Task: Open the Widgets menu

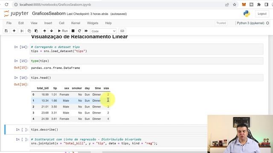Action: coord(93,23)
